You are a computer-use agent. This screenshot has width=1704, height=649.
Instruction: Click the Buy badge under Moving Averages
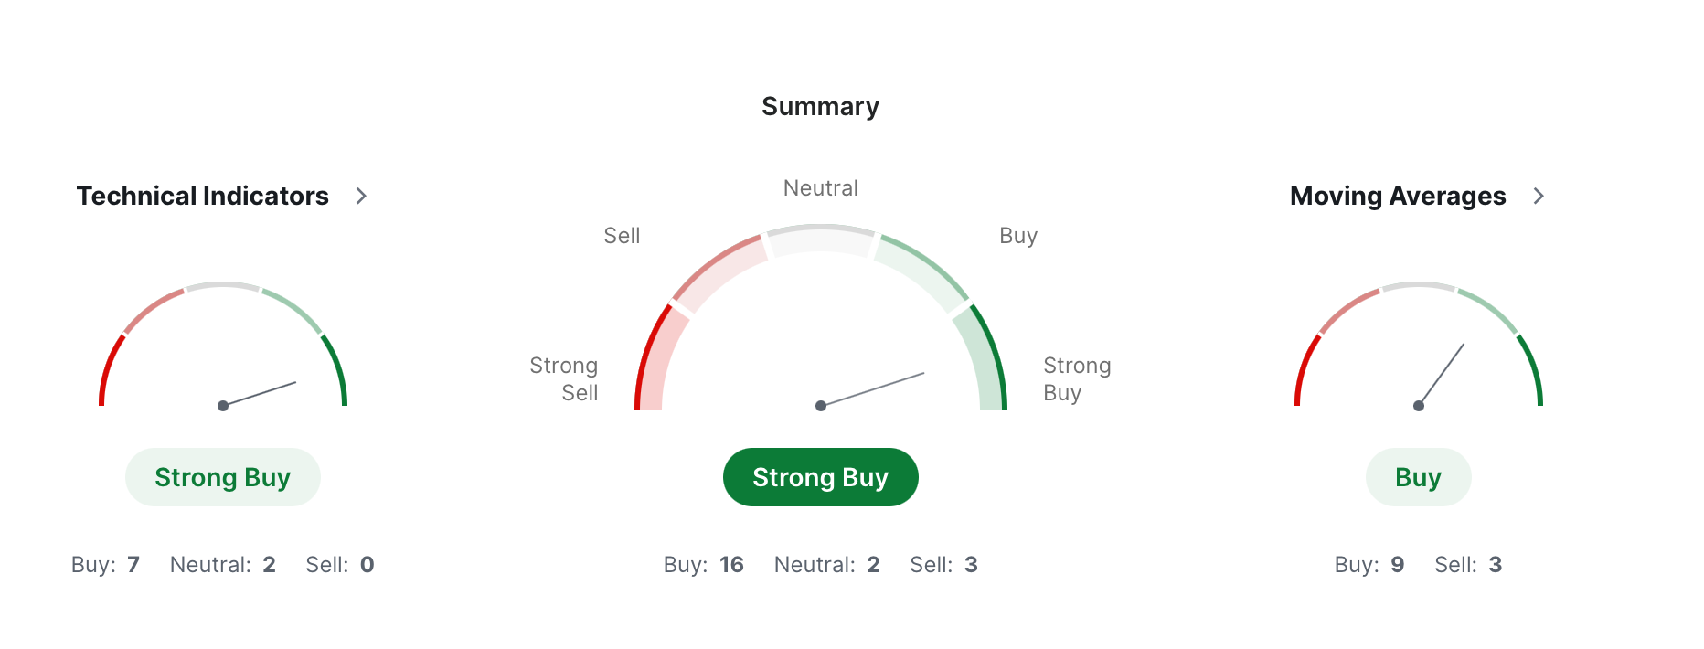[1418, 476]
